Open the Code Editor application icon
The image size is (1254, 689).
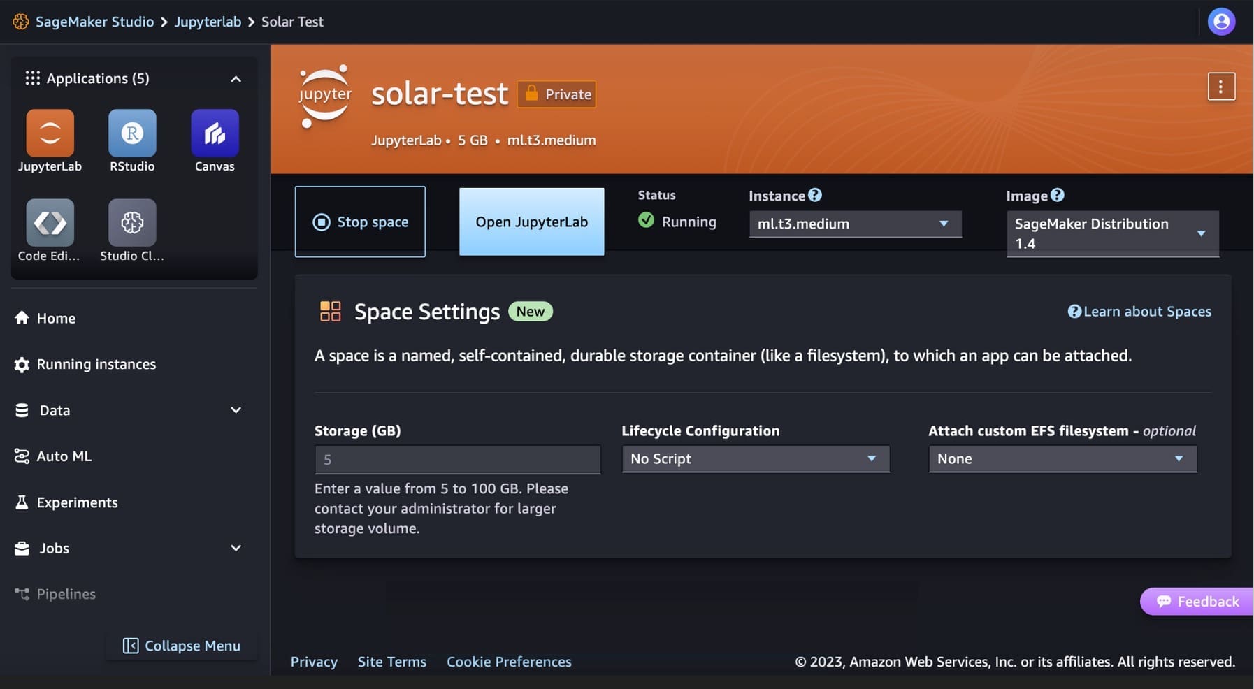pos(50,222)
